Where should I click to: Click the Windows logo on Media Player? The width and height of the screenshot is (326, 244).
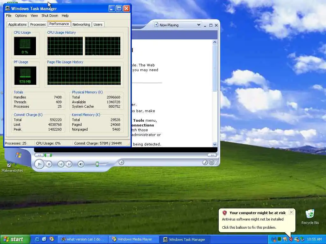tap(18, 155)
